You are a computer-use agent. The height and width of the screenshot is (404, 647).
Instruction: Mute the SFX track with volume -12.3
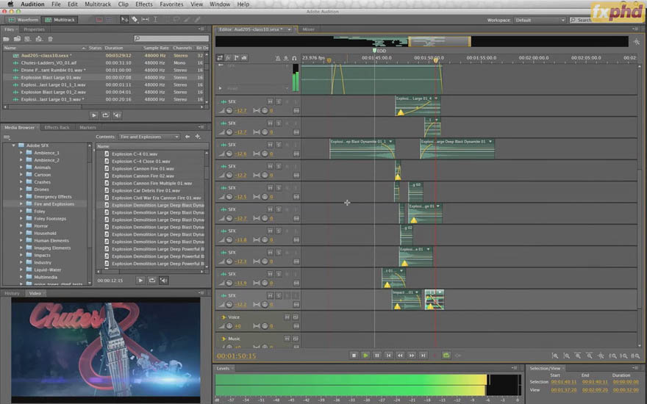coord(270,252)
